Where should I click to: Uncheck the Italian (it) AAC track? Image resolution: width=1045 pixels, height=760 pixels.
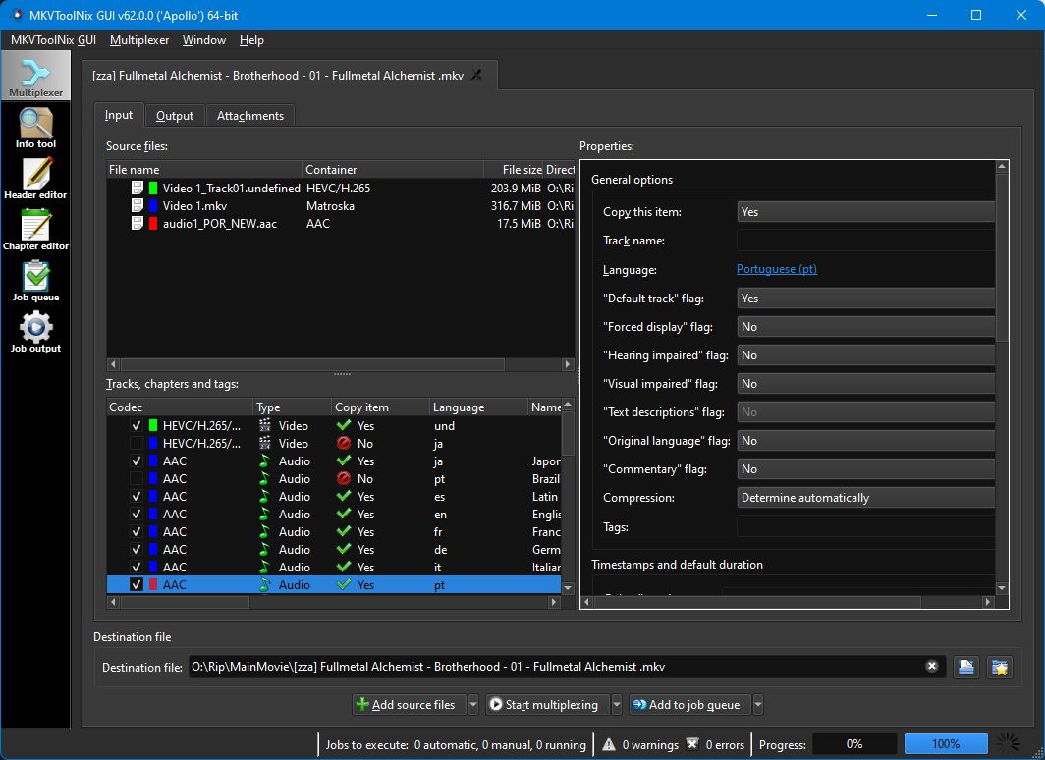click(137, 567)
